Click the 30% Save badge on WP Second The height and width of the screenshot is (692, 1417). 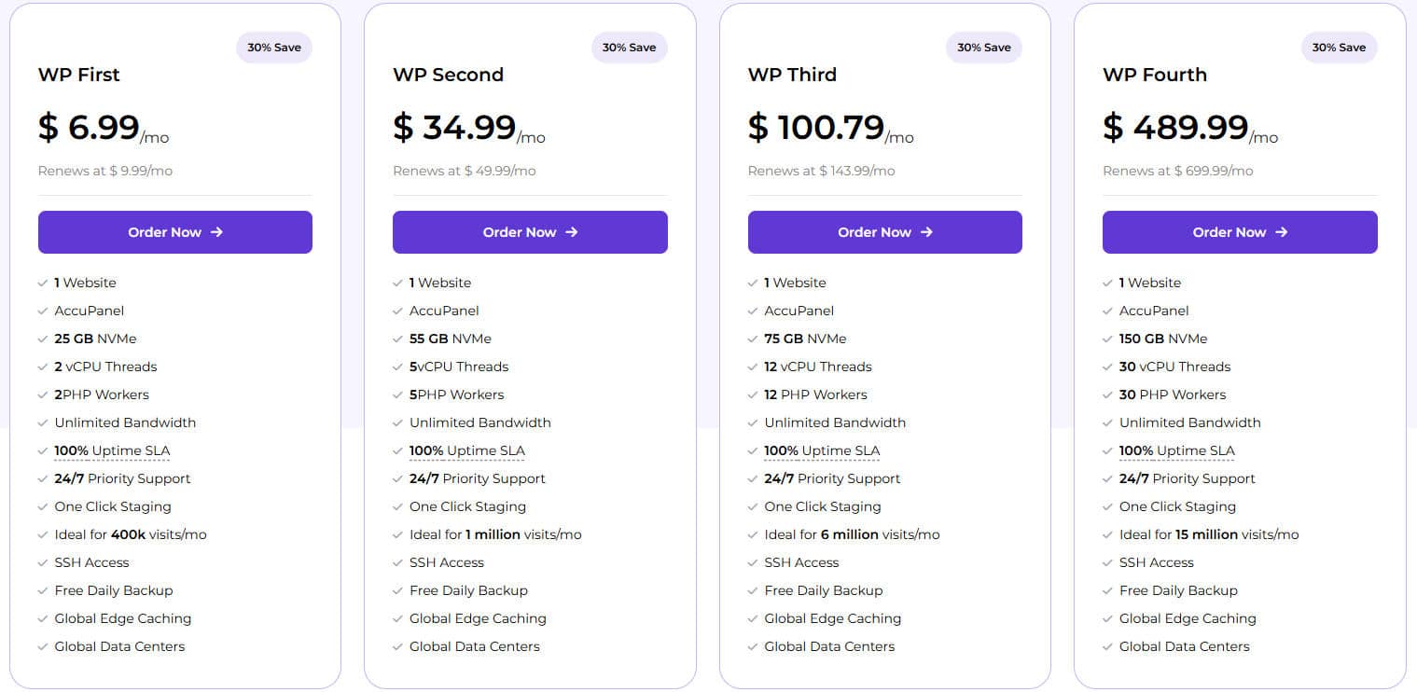(x=629, y=47)
